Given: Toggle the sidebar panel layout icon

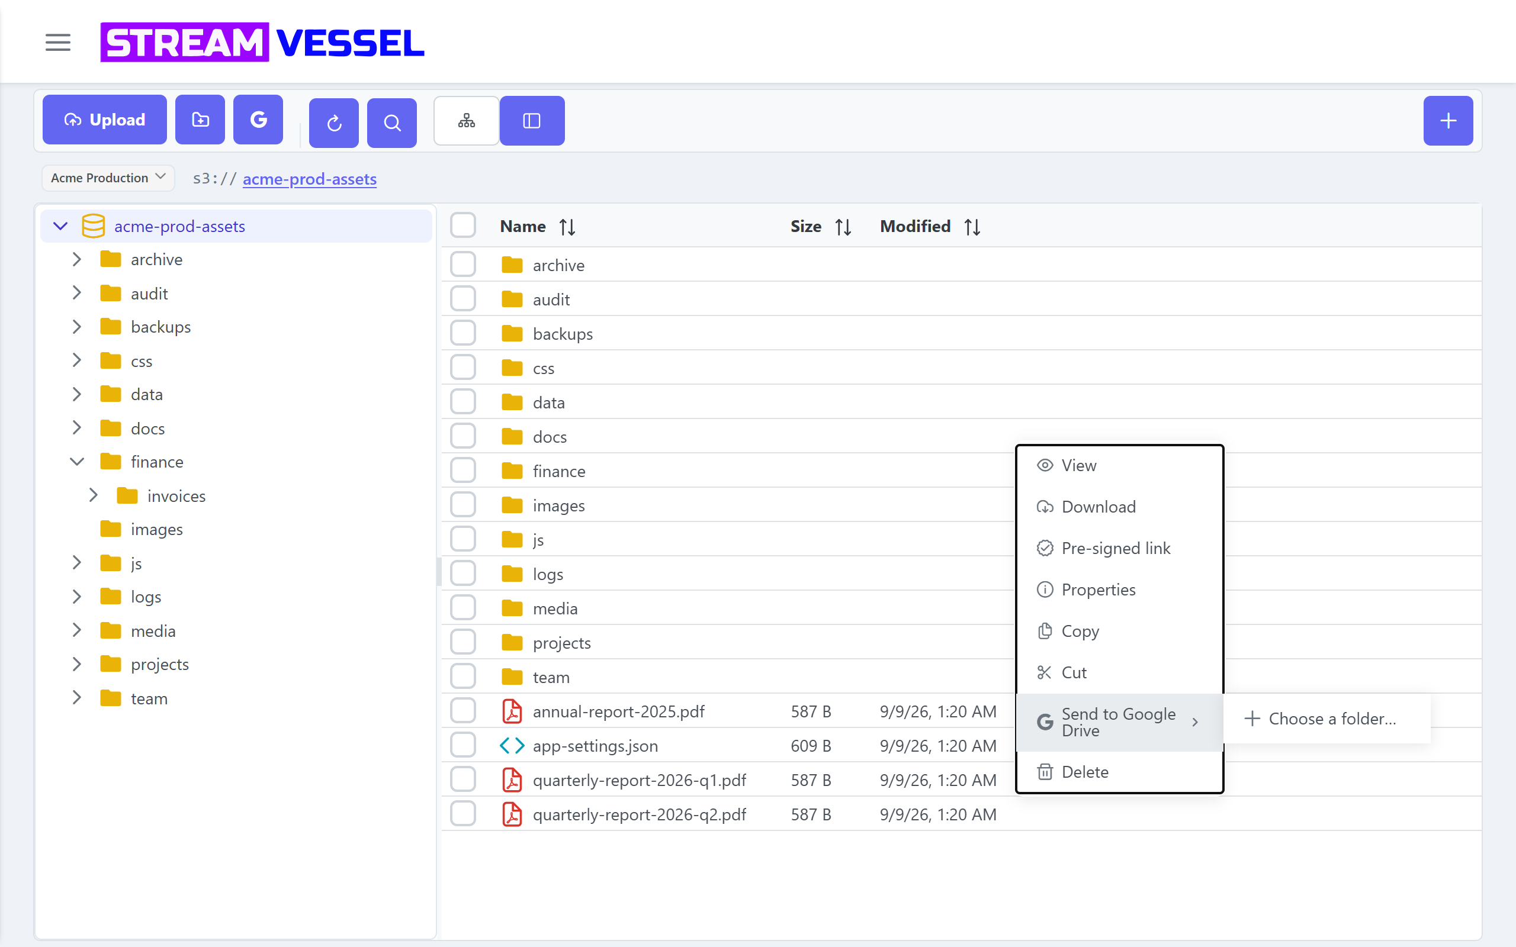Looking at the screenshot, I should [x=532, y=121].
